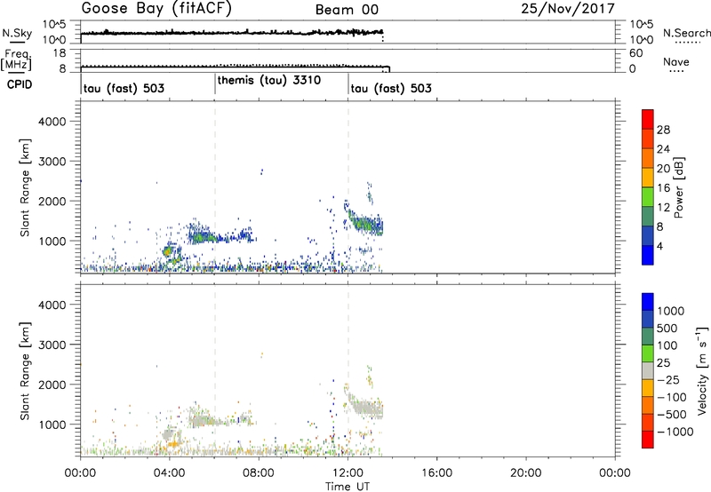Click the "24" tick on Power colorbar
The height and width of the screenshot is (492, 711).
point(663,149)
